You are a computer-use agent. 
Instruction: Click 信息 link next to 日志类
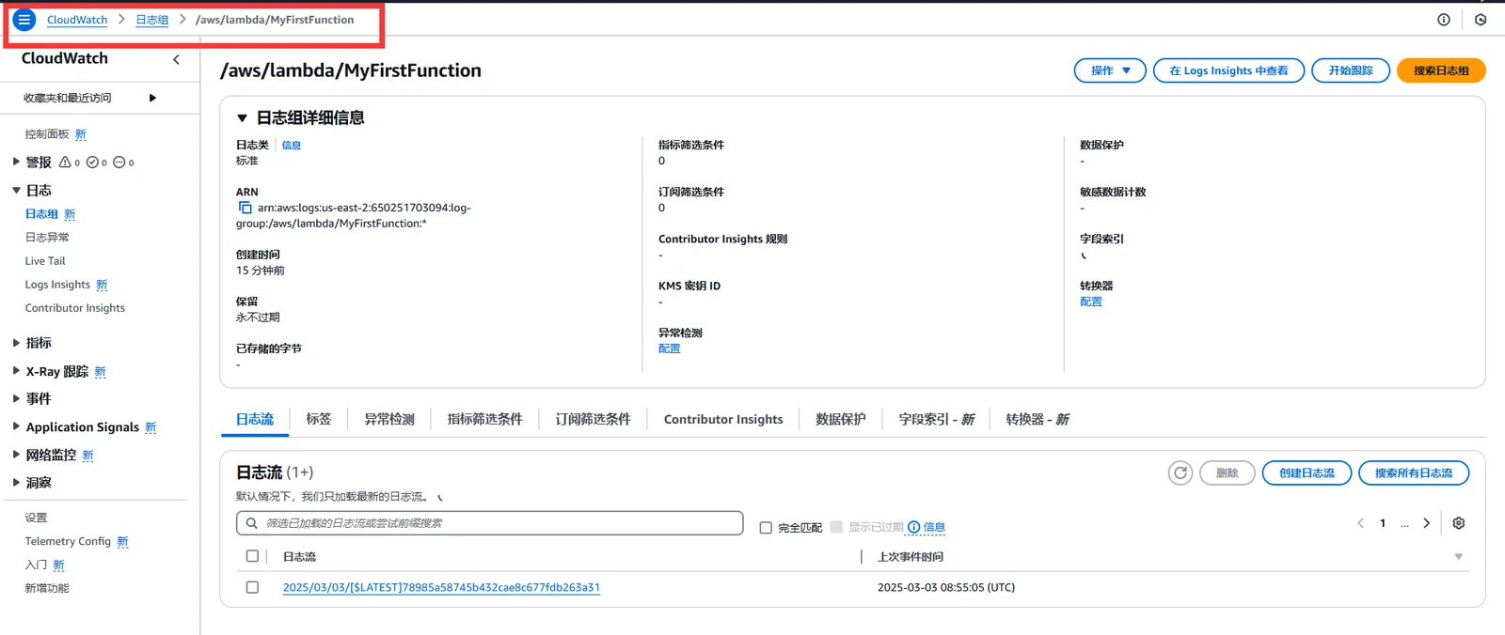pyautogui.click(x=292, y=145)
